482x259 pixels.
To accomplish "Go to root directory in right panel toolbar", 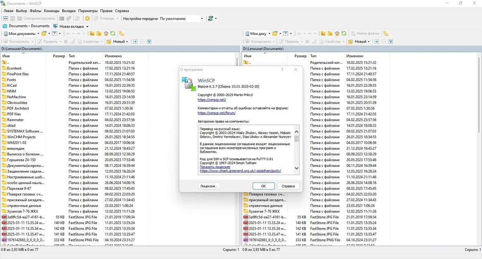I will [x=330, y=34].
